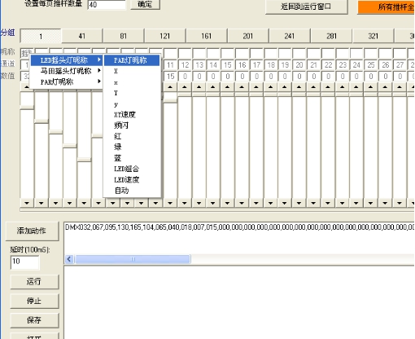Viewport: 415px width, 339px height.
Task: Expand the PAR灯昵称 submenu in the left menu
Action: pos(66,81)
